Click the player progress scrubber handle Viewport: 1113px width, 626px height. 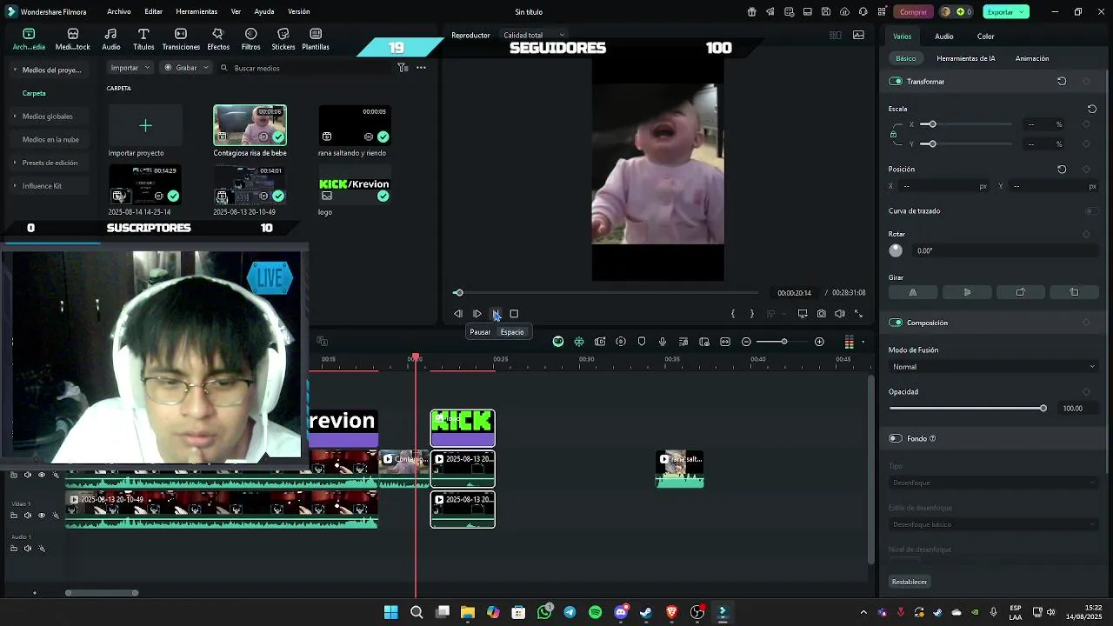(x=458, y=293)
